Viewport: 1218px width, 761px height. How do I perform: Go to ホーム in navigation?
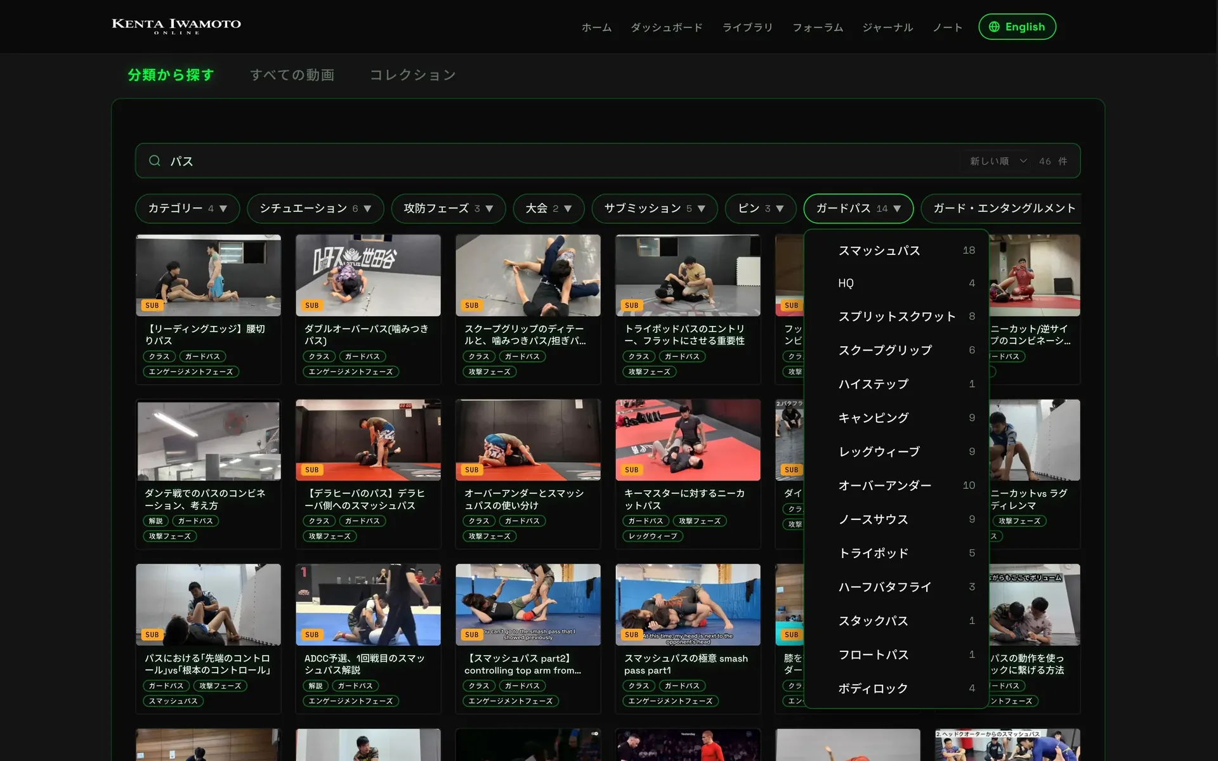click(596, 27)
